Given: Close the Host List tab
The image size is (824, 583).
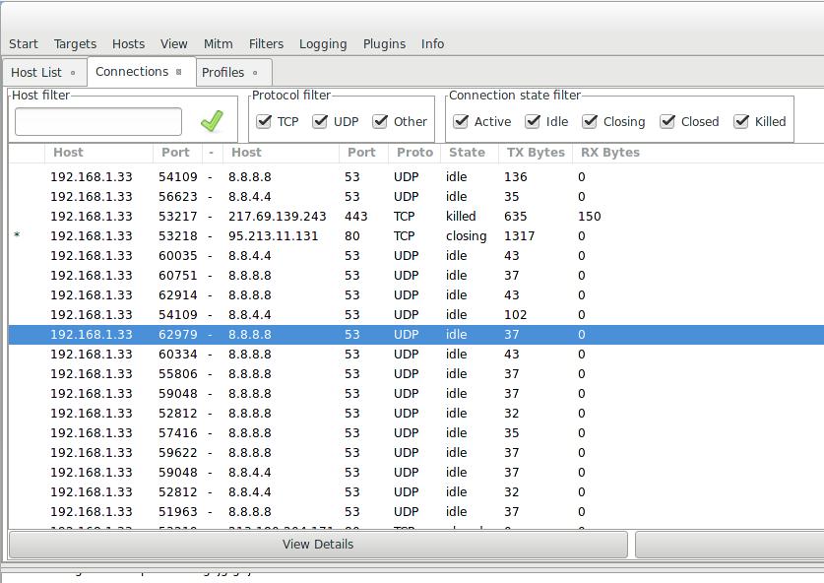Looking at the screenshot, I should pyautogui.click(x=73, y=73).
